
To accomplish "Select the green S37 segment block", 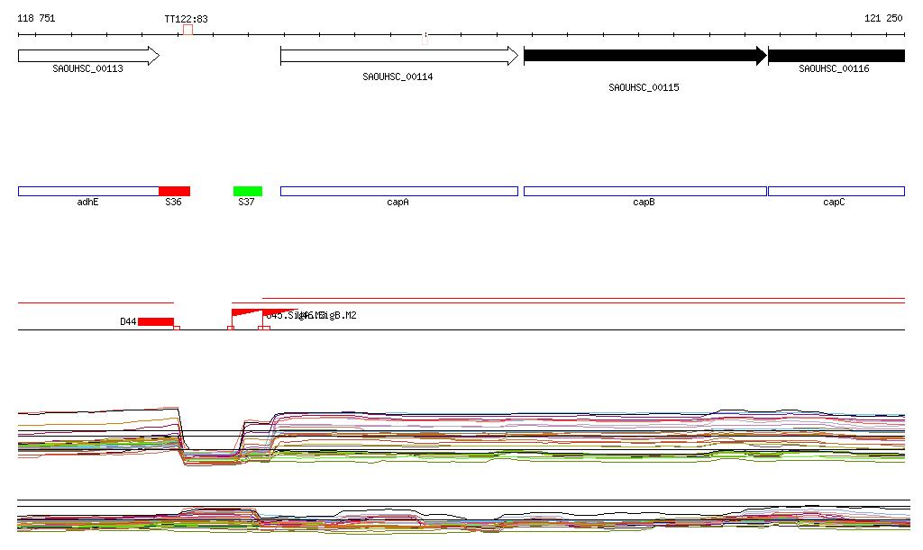I will [x=248, y=191].
